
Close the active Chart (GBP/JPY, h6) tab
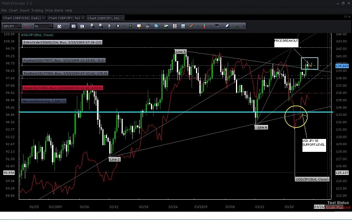(x=122, y=18)
